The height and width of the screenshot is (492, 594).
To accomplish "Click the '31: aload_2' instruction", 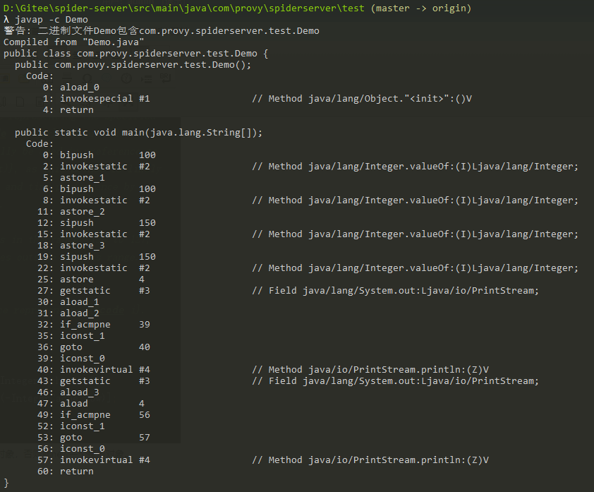I will point(68,313).
